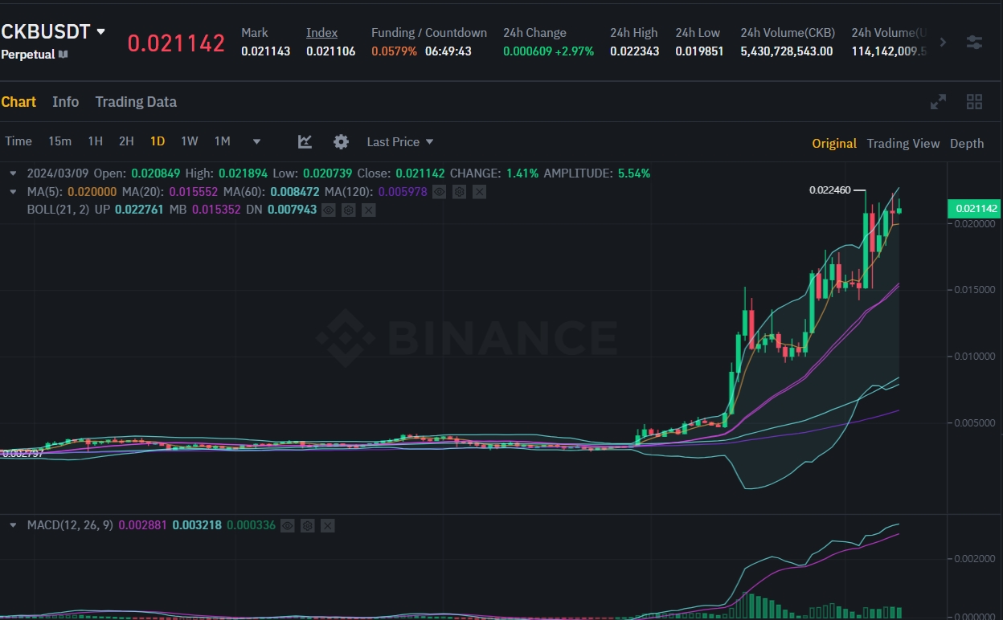This screenshot has height=620, width=1003.
Task: Remove the MA indicator with X
Action: tap(479, 192)
